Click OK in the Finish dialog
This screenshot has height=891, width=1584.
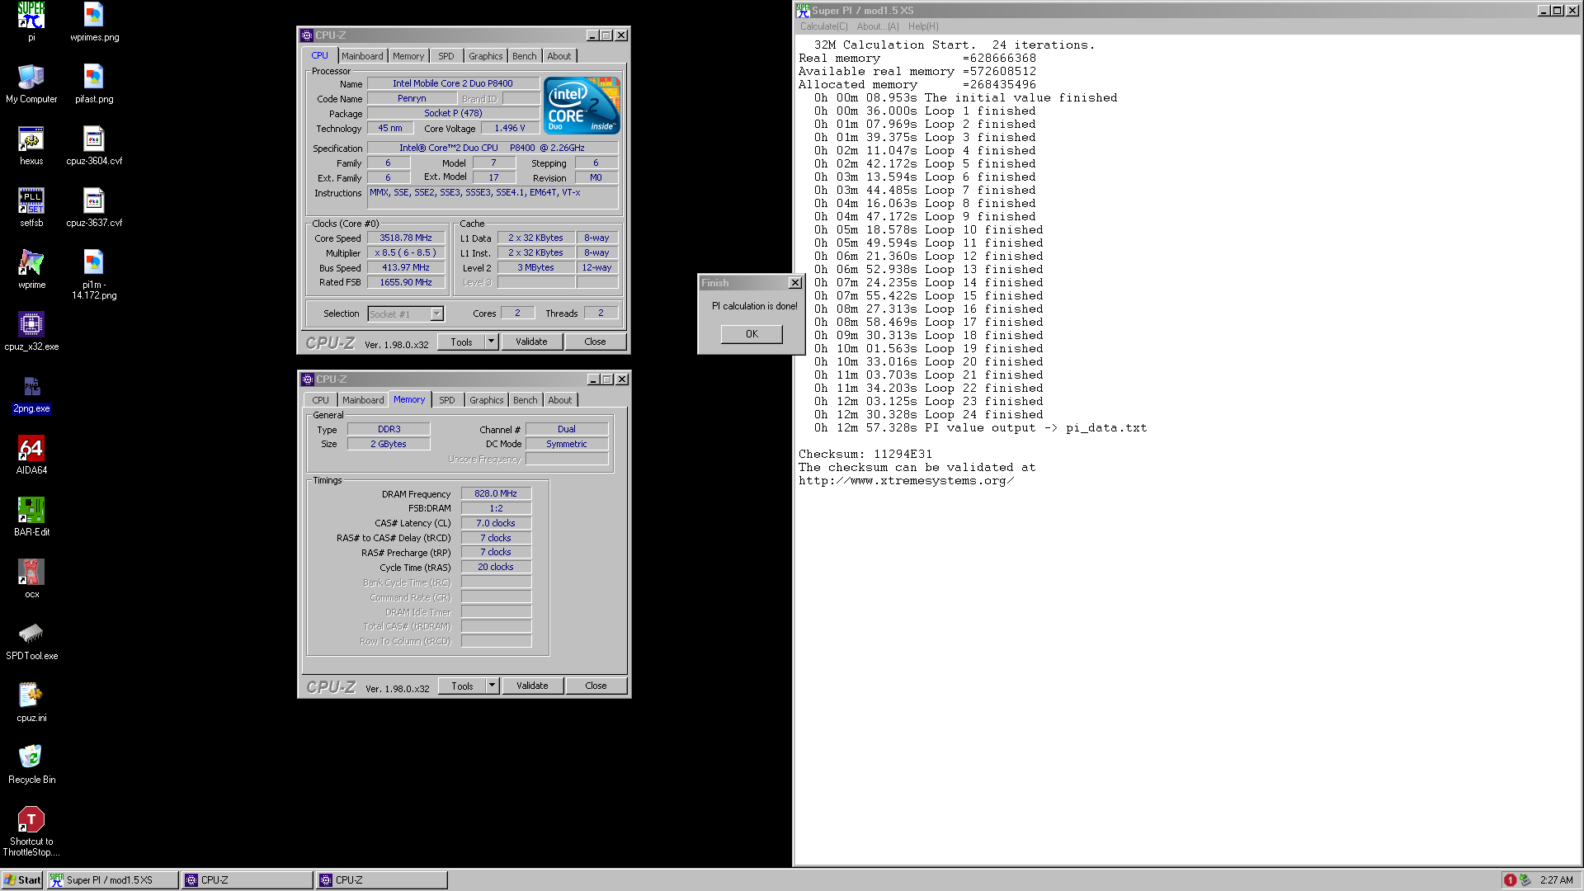[752, 334]
